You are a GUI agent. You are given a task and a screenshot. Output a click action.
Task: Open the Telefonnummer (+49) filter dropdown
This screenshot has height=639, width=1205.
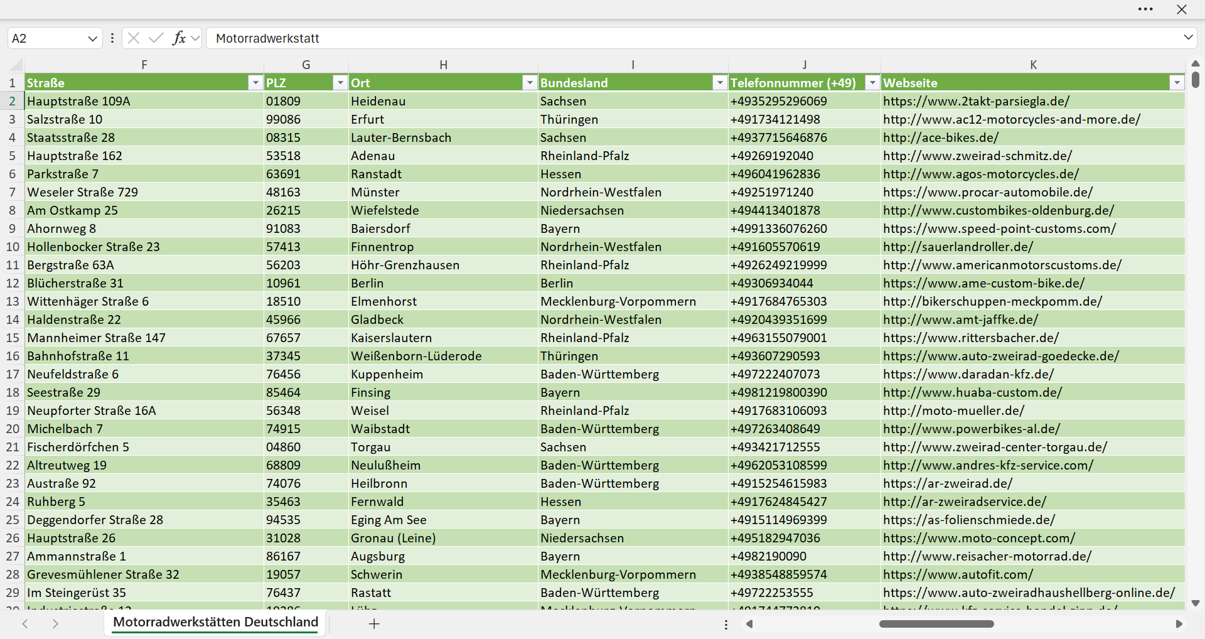click(x=872, y=83)
